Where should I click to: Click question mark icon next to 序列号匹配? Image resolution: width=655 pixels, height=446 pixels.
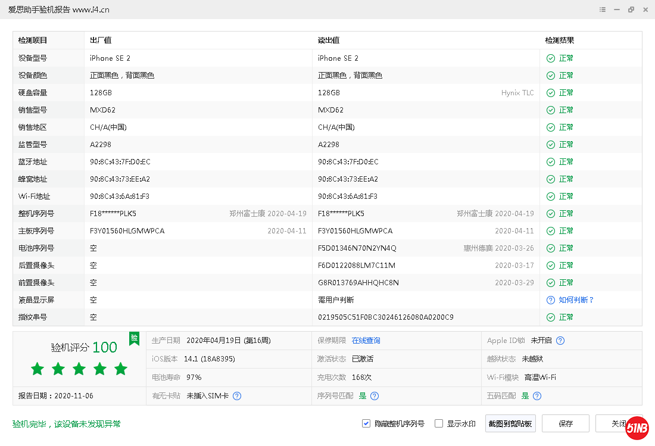[375, 396]
